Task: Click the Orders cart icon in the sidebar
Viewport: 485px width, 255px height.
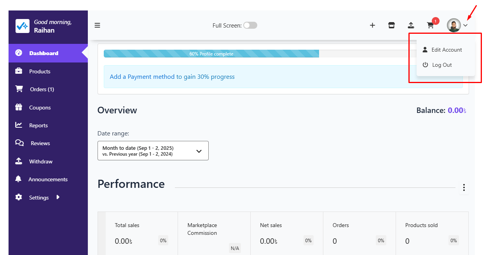Action: pos(19,89)
